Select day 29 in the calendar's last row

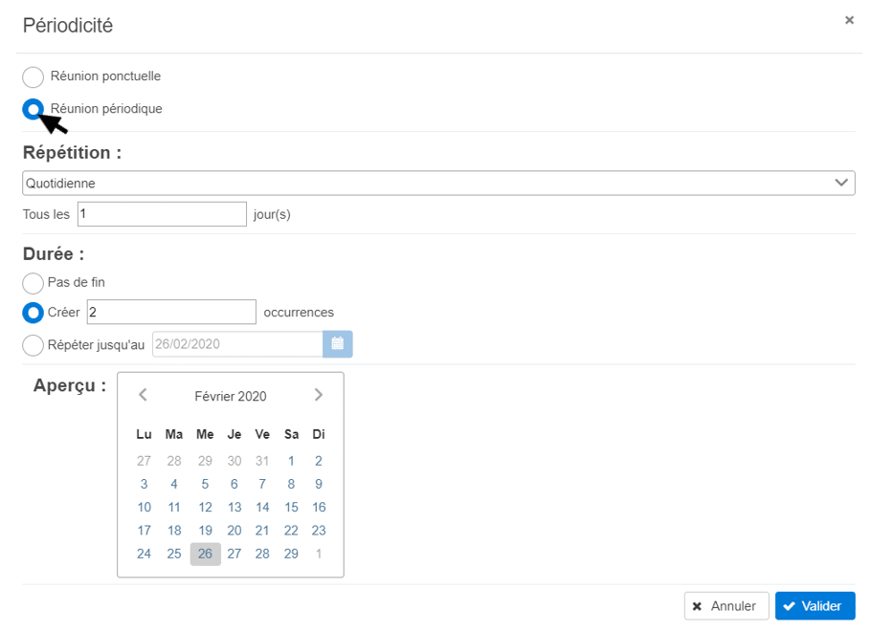(291, 554)
